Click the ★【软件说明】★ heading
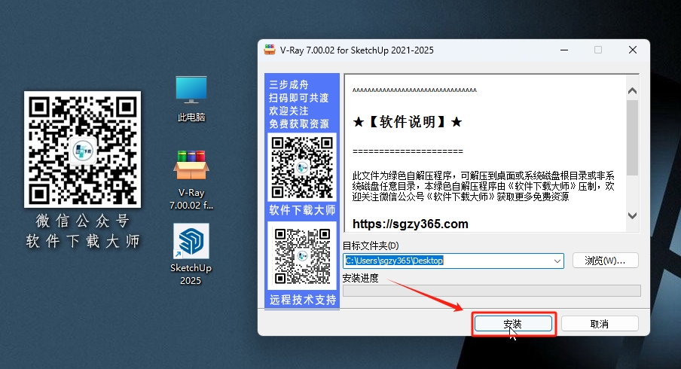This screenshot has height=369, width=681. pyautogui.click(x=407, y=122)
